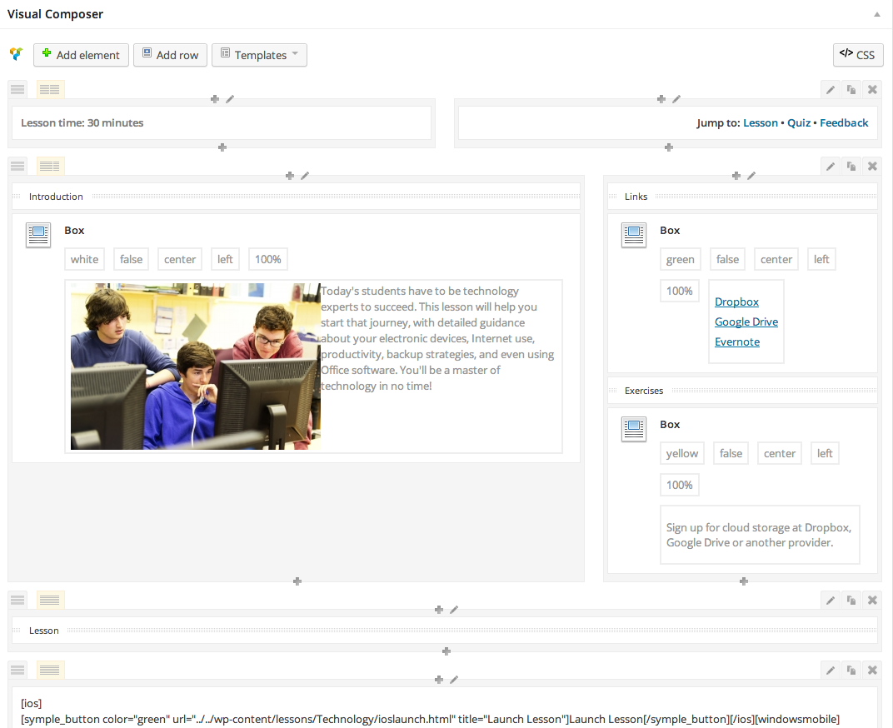Click the Google Drive link

(746, 322)
